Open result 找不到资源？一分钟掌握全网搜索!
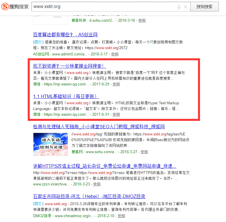The width and height of the screenshot is (226, 222). click(x=70, y=66)
